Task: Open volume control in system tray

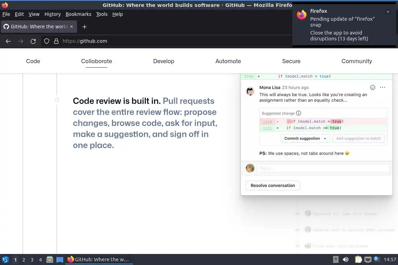Action: (x=345, y=259)
